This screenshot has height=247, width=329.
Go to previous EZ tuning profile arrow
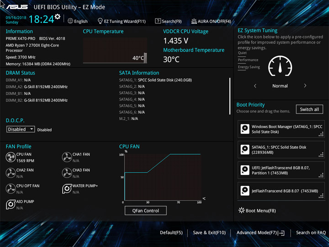pyautogui.click(x=255, y=86)
